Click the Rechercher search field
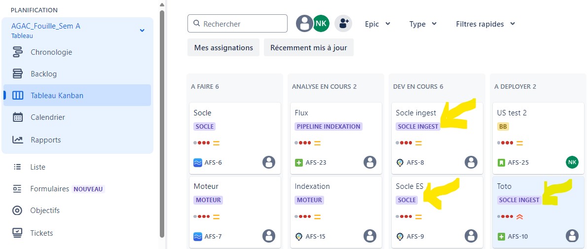 (x=237, y=24)
